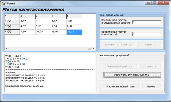Select cell 15,93 in the F3(x) row

click(x=59, y=32)
